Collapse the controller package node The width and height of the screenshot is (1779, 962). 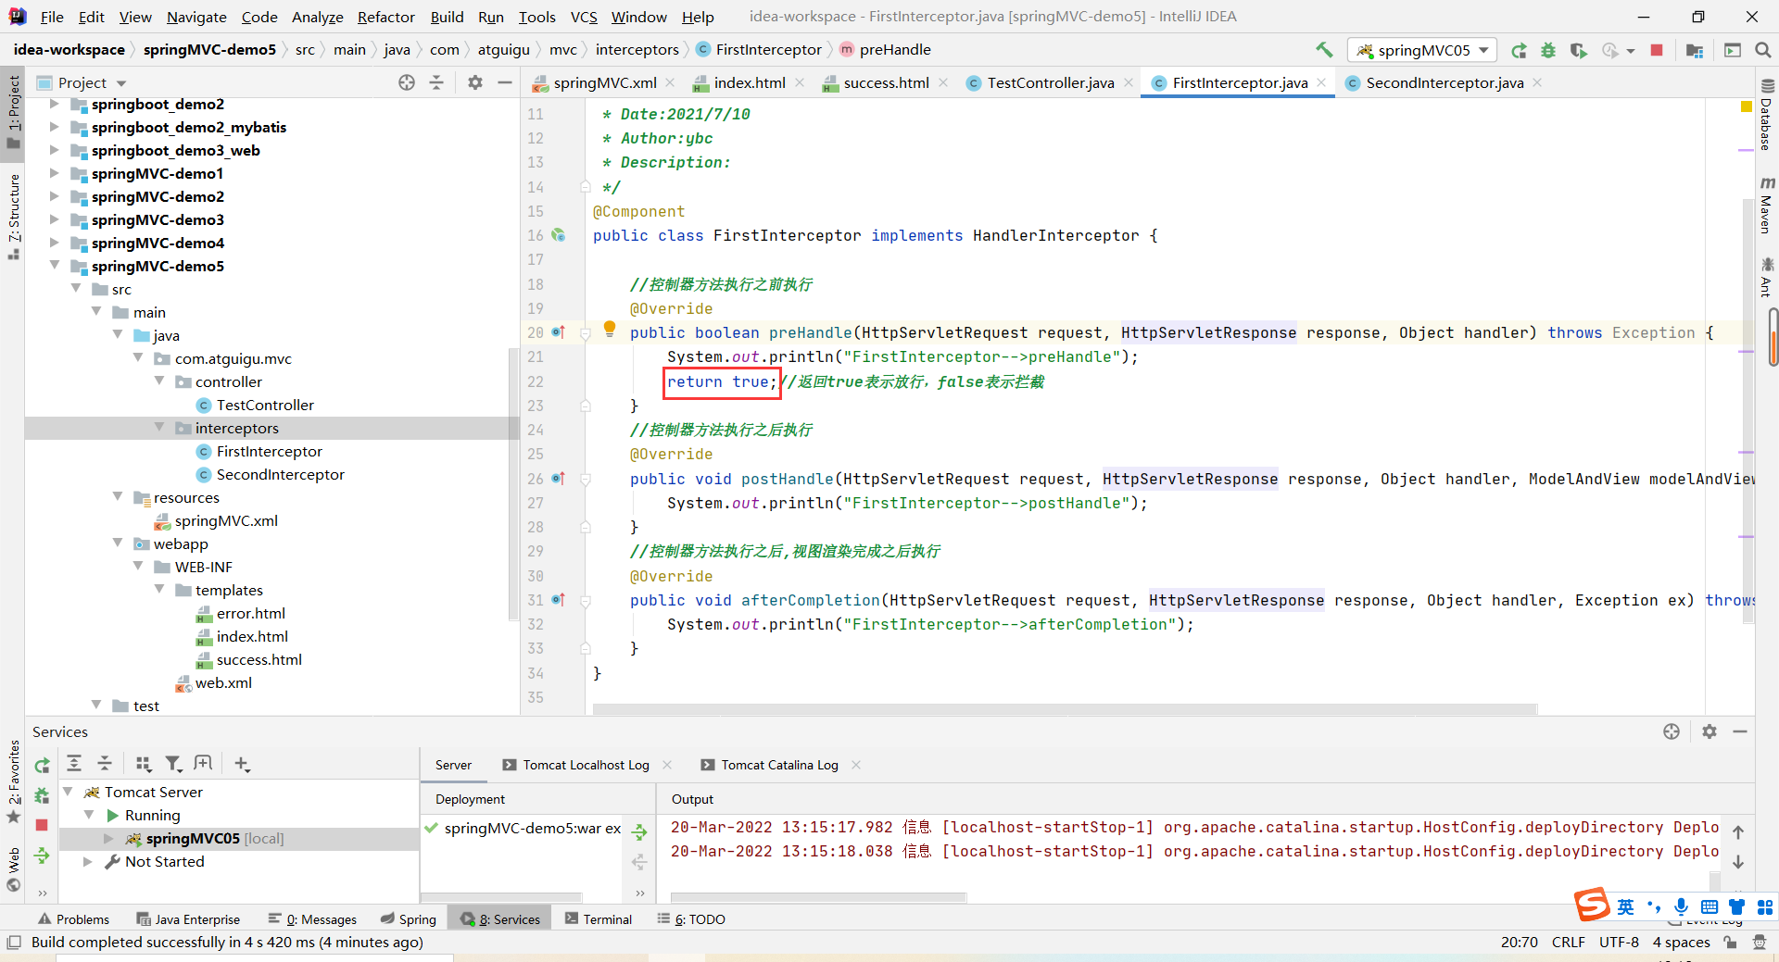coord(159,381)
